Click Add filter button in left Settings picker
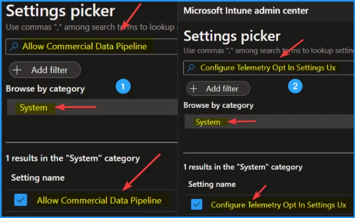 [x=45, y=70]
